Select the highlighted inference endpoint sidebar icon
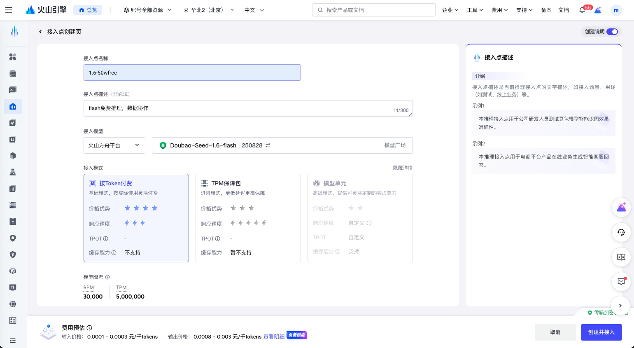The height and width of the screenshot is (348, 634). [x=13, y=106]
